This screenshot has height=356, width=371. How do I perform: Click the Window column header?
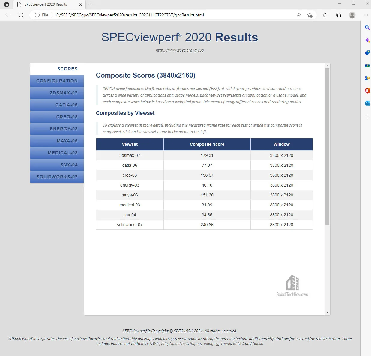click(x=282, y=144)
